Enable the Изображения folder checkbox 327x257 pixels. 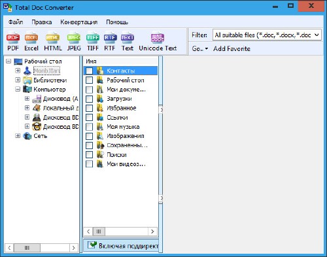(89, 136)
